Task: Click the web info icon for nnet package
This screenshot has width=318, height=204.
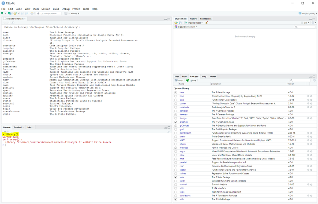Action: [308, 159]
